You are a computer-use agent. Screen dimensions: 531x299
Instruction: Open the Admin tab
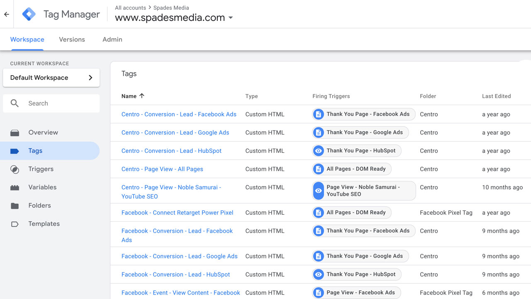[x=112, y=39]
